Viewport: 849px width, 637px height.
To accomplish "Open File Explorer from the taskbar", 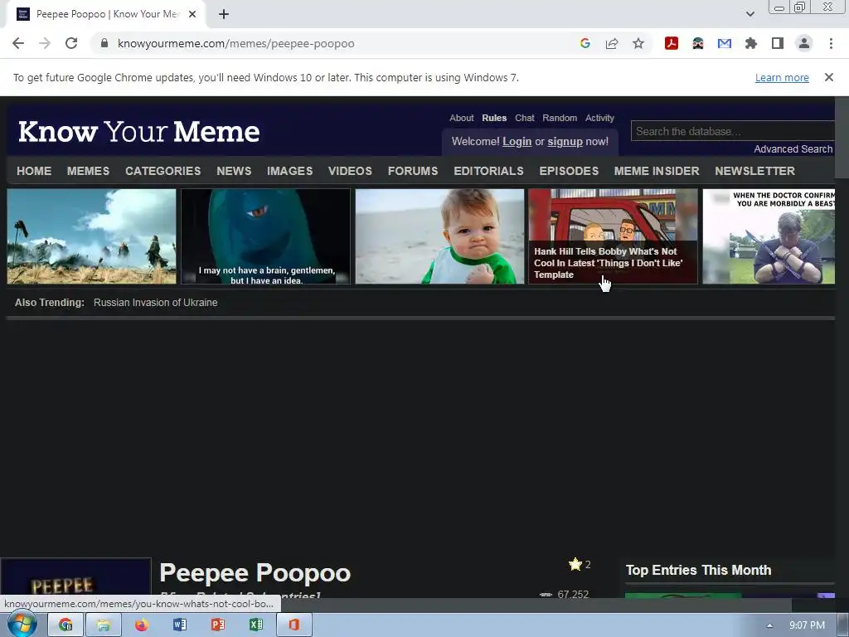I will click(x=104, y=625).
